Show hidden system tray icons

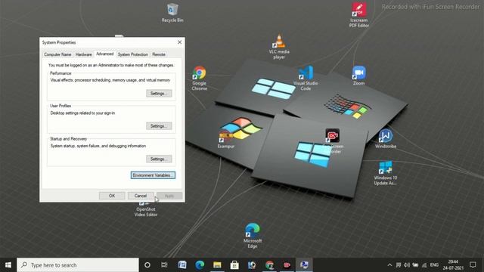pyautogui.click(x=389, y=265)
